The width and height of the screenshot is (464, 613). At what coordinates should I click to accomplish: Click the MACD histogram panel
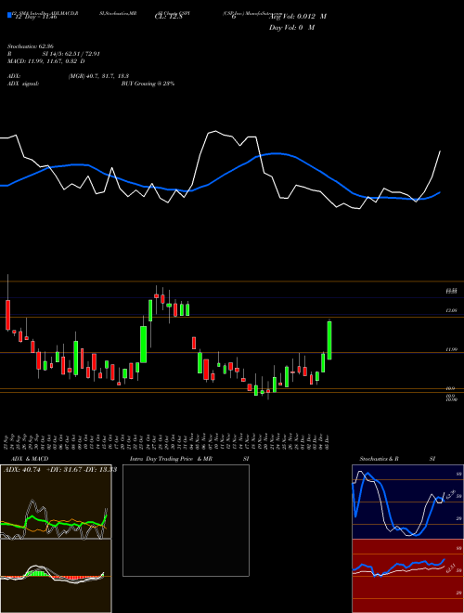56,576
